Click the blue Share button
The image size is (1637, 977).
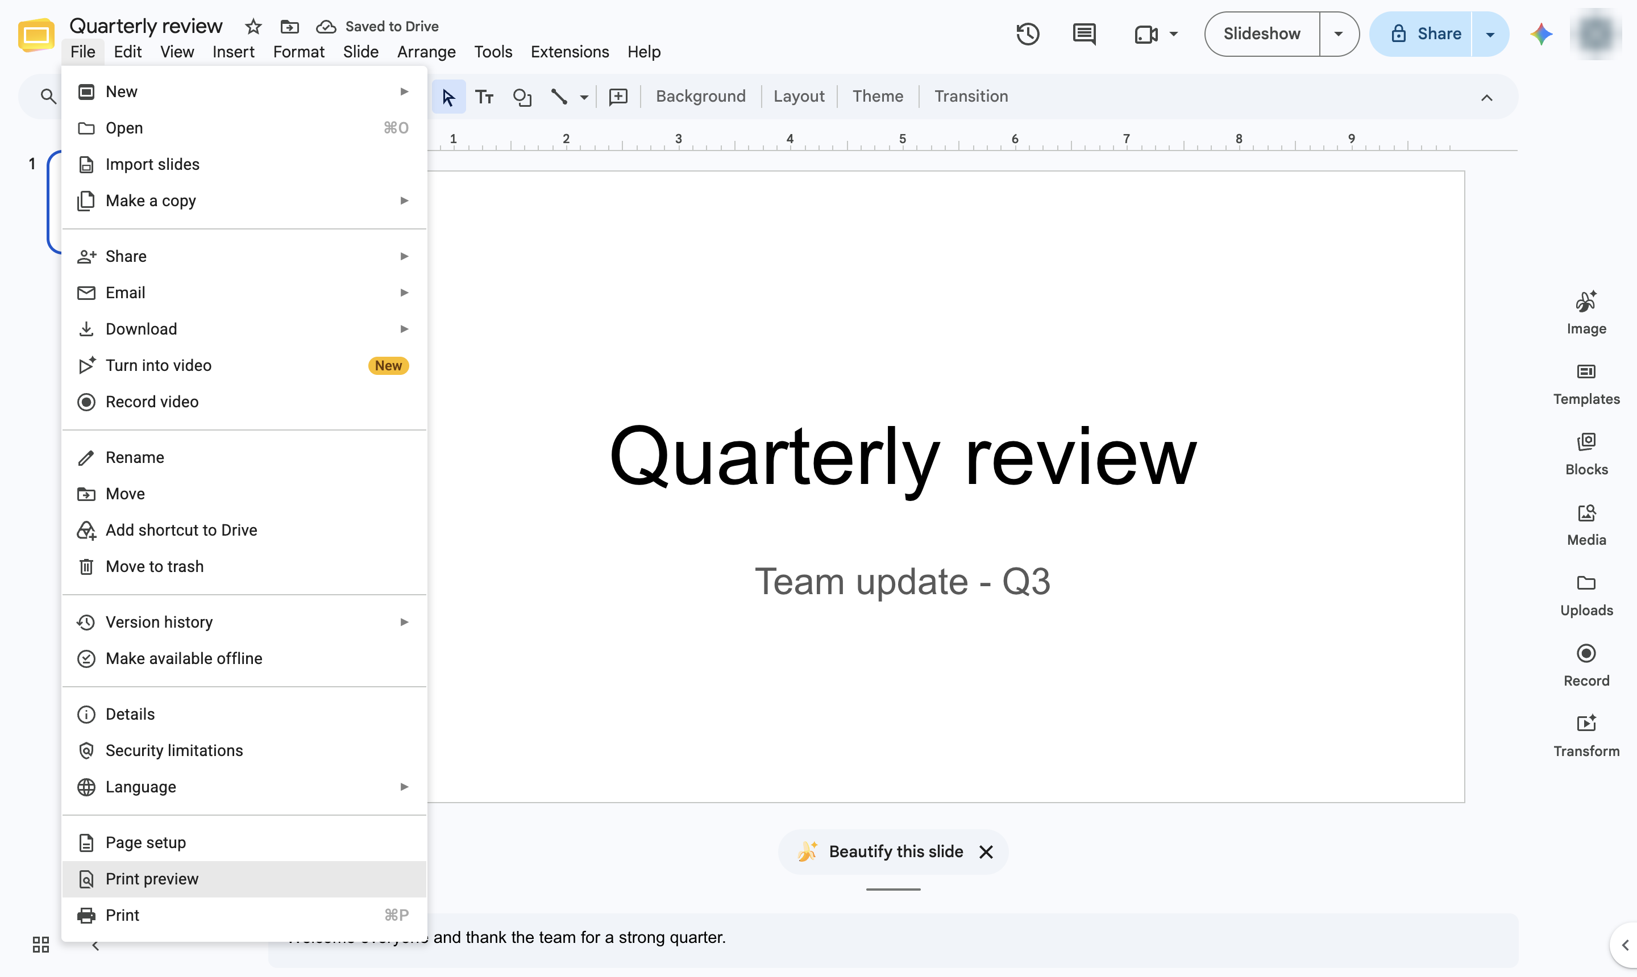[1420, 34]
